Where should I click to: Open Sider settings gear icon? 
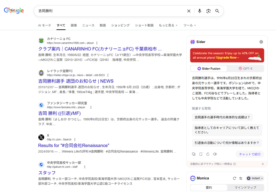point(261,42)
